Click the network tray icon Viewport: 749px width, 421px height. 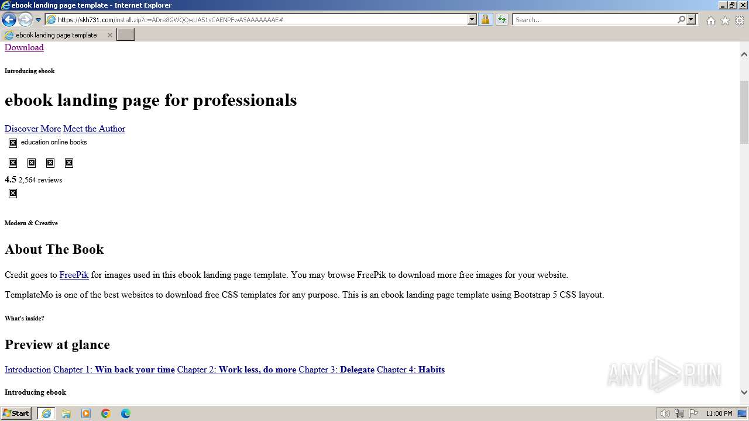679,413
